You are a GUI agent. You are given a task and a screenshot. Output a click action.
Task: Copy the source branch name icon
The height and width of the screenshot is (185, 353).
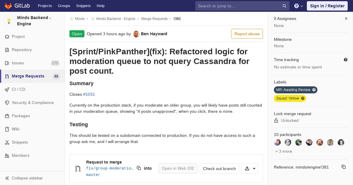tap(139, 168)
